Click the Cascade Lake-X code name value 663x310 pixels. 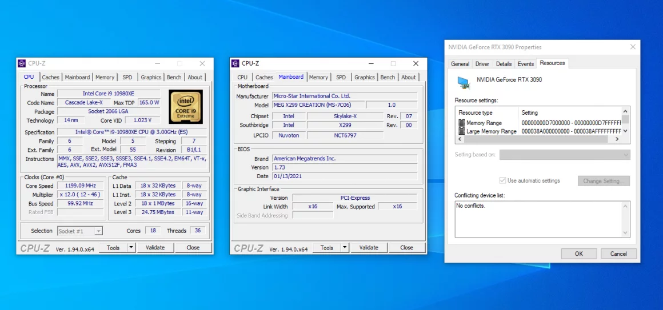point(83,102)
